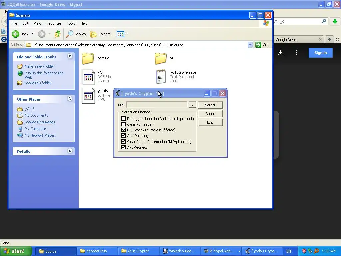Switch to Zeus Crypter taskbar window
Screen dimensions: 341x256
click(138, 251)
